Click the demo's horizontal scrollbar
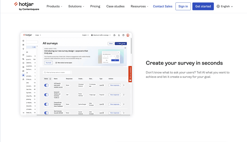The height and width of the screenshot is (142, 247). point(83,115)
